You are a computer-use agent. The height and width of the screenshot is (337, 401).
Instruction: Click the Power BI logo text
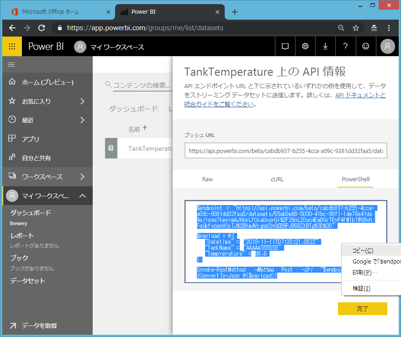[x=46, y=47]
